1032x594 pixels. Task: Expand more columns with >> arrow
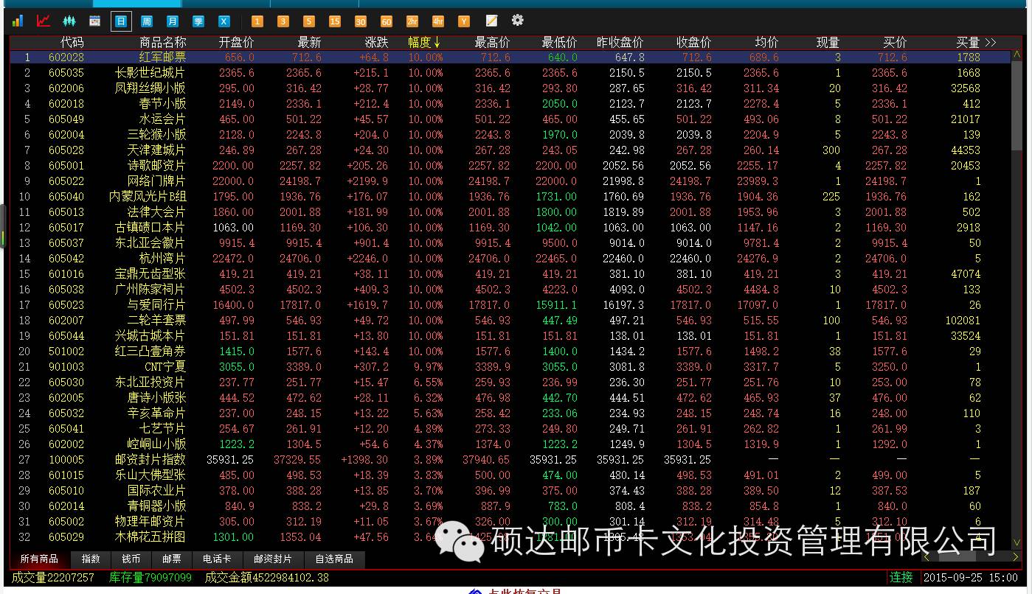click(990, 42)
